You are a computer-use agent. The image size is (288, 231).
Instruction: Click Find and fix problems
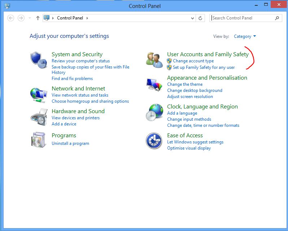click(x=72, y=79)
